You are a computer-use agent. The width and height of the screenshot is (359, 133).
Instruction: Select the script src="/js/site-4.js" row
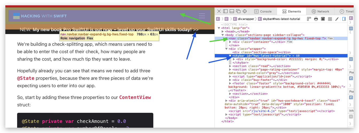281,111
